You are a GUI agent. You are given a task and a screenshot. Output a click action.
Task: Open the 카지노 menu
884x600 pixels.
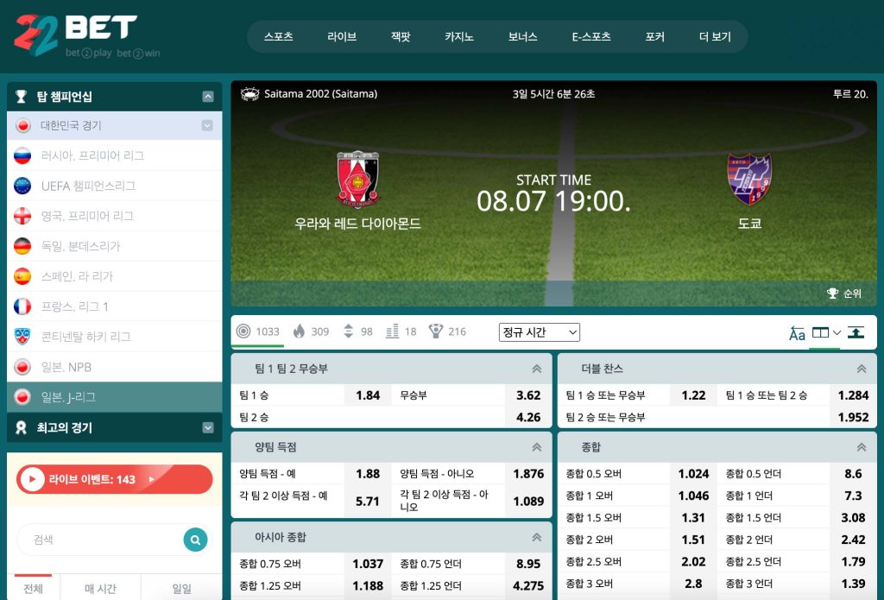[459, 36]
